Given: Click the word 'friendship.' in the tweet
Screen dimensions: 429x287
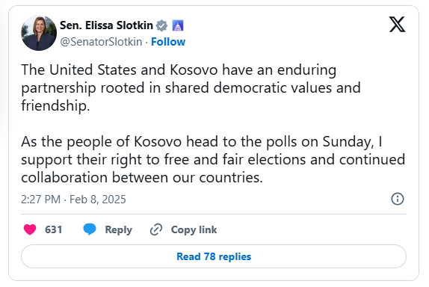Looking at the screenshot, I should click(x=55, y=105).
